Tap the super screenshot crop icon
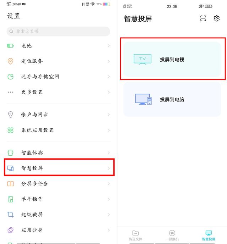The width and height of the screenshot is (227, 244). pyautogui.click(x=11, y=215)
